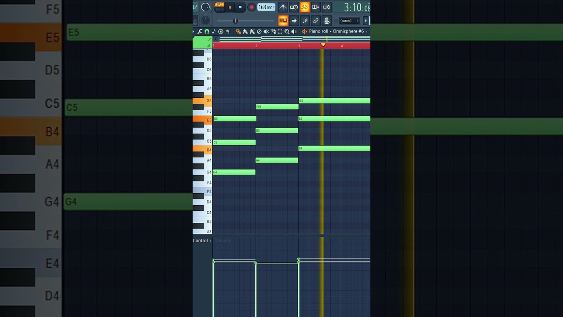
Task: Switch to PAT pattern mode
Action: (219, 4)
